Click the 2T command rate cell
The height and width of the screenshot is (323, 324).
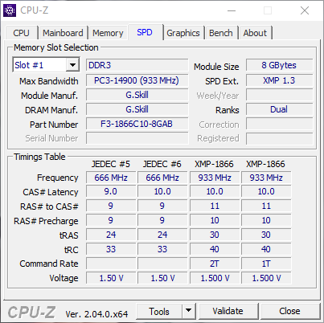click(215, 264)
